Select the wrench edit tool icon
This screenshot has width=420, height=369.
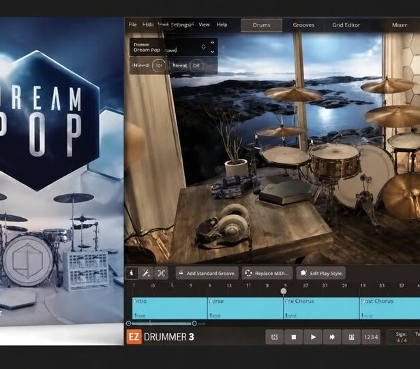(146, 273)
